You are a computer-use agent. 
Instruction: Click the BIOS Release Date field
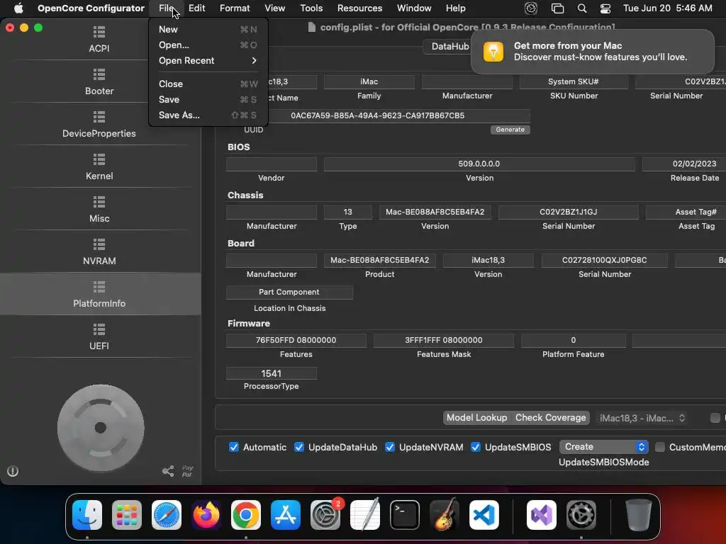(x=684, y=164)
